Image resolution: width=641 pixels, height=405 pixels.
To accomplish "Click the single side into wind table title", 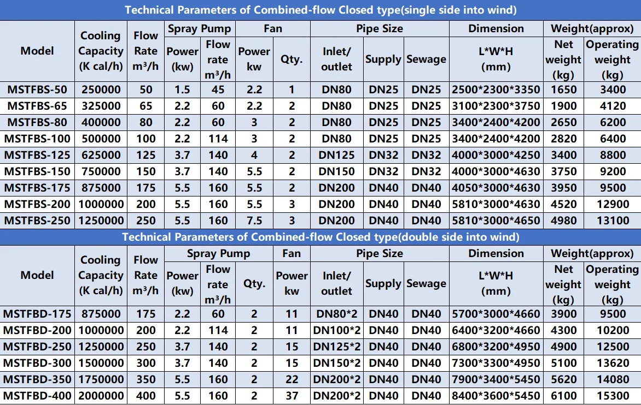I will (x=320, y=10).
